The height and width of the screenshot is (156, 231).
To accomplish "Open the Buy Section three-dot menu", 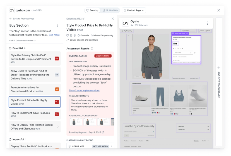I will click(x=57, y=25).
